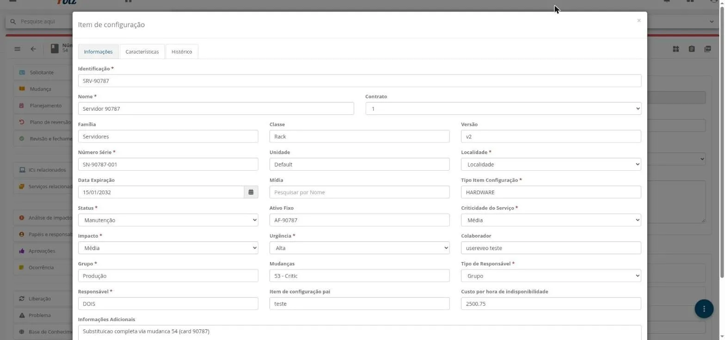Click the Custo por hora de indisponibilidade field
The image size is (725, 340).
[551, 304]
